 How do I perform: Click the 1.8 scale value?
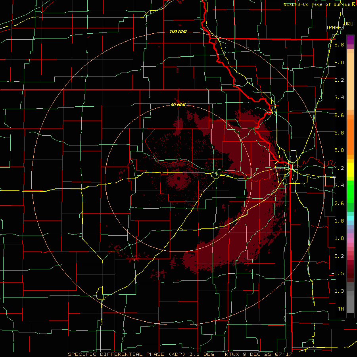click(339, 221)
